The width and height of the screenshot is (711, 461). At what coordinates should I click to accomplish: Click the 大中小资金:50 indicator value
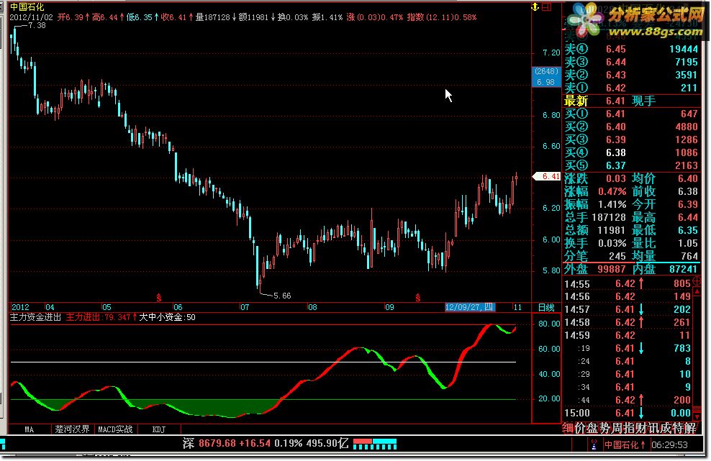168,317
